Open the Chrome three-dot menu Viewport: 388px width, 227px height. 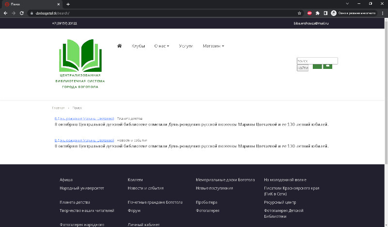pyautogui.click(x=383, y=13)
